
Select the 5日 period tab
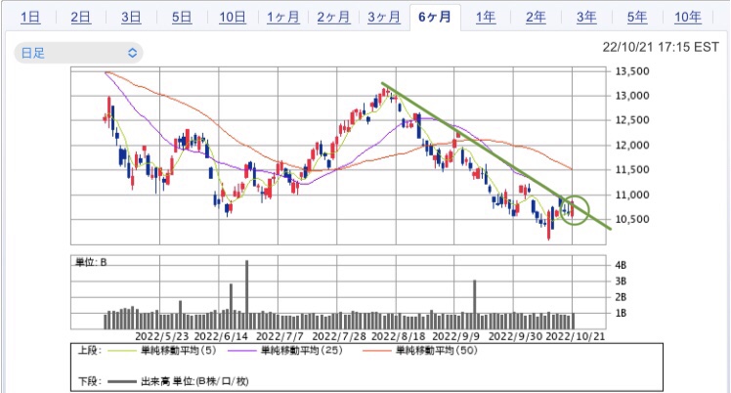(182, 18)
